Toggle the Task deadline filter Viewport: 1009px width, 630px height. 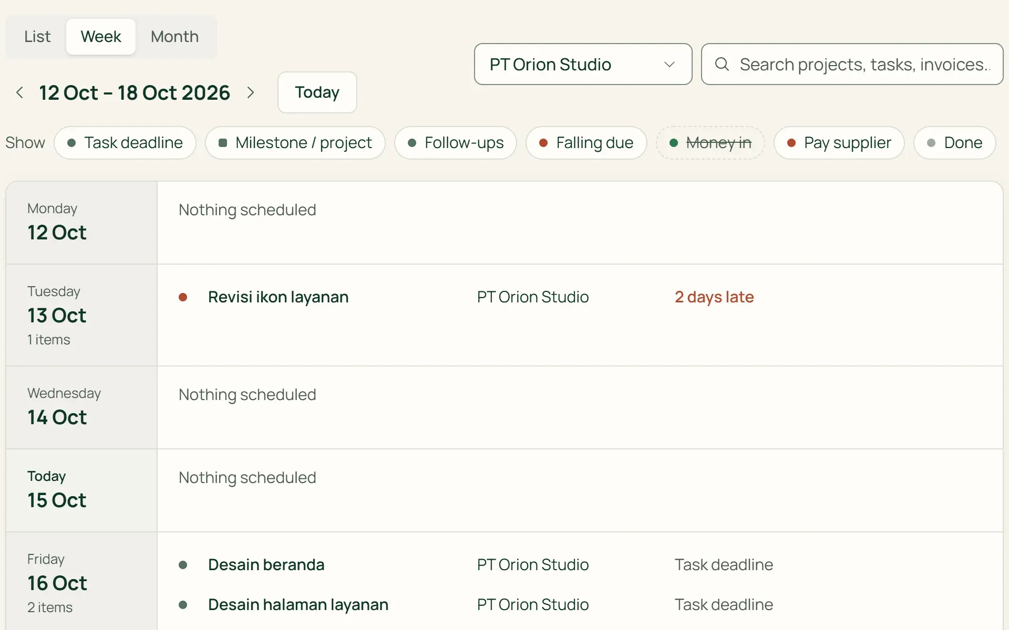[x=125, y=143]
